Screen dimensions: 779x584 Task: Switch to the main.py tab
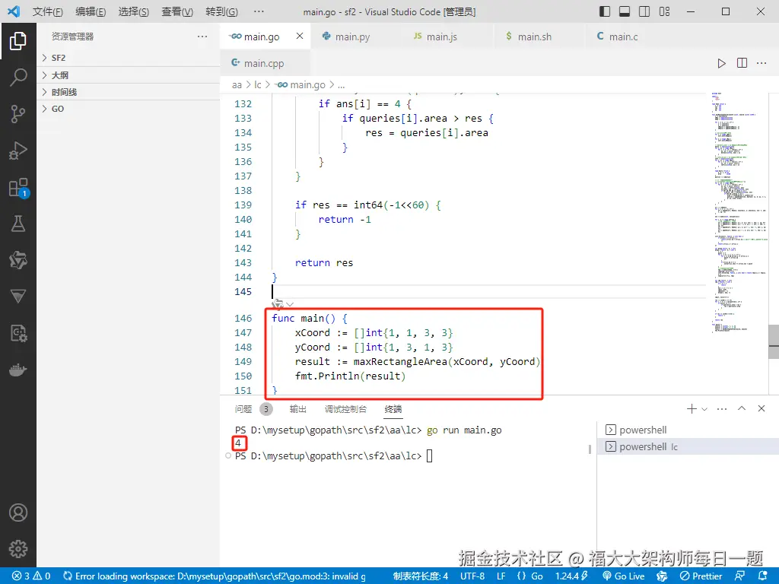click(x=353, y=36)
